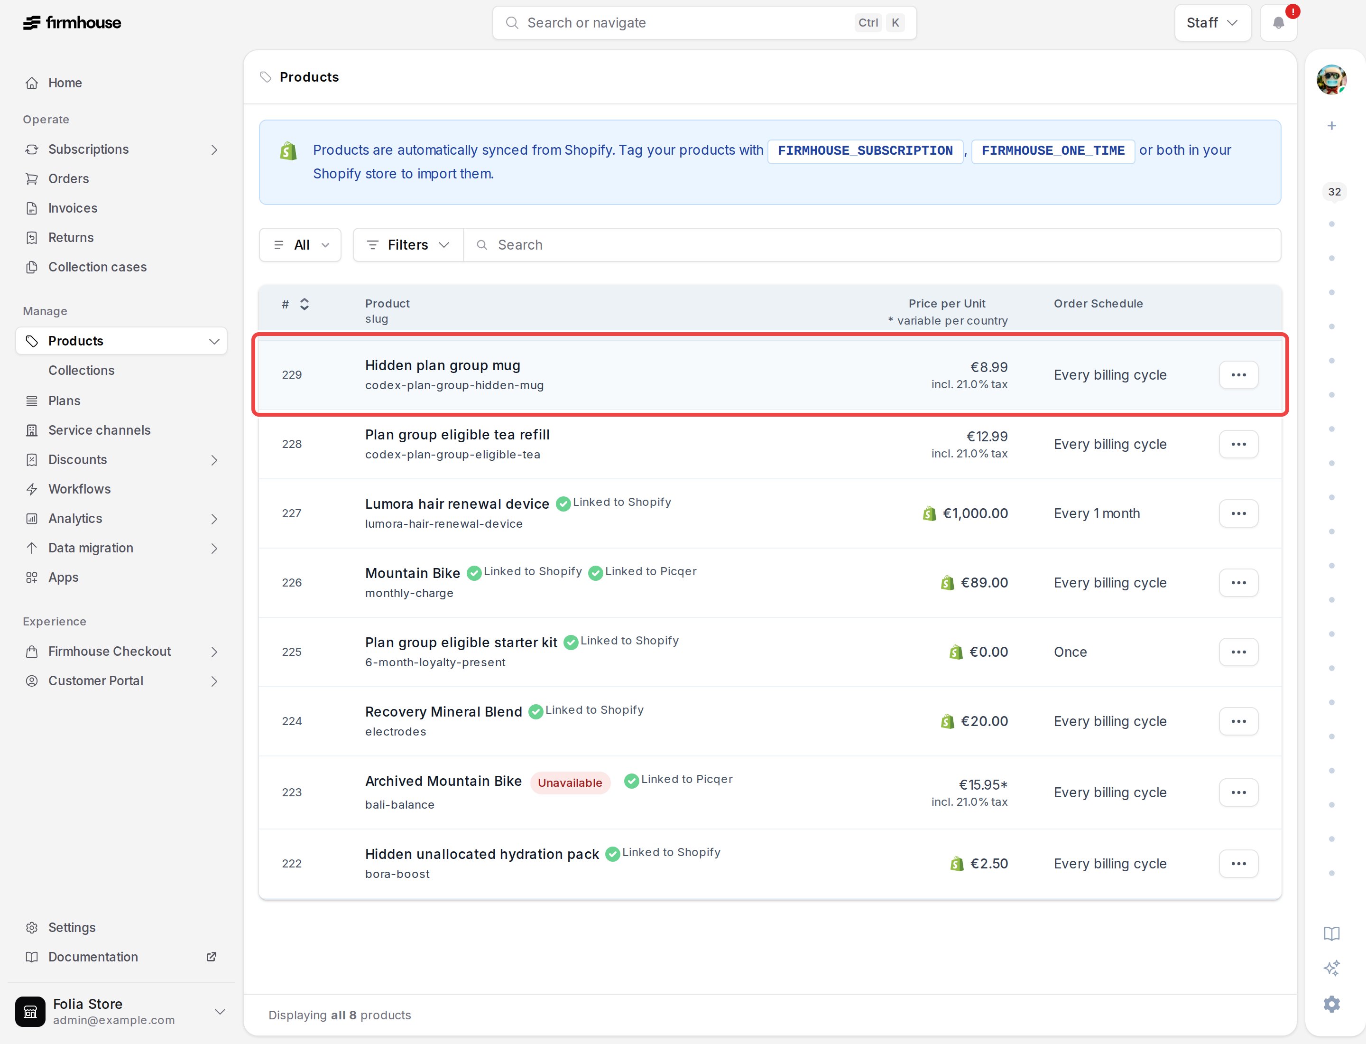The width and height of the screenshot is (1366, 1044).
Task: Focus the Search or navigate bar
Action: pos(704,23)
